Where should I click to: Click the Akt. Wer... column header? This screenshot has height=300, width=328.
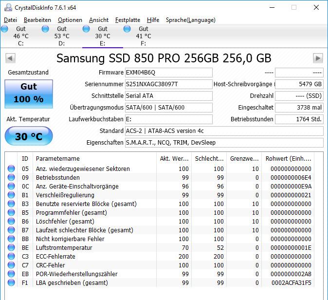pyautogui.click(x=174, y=158)
